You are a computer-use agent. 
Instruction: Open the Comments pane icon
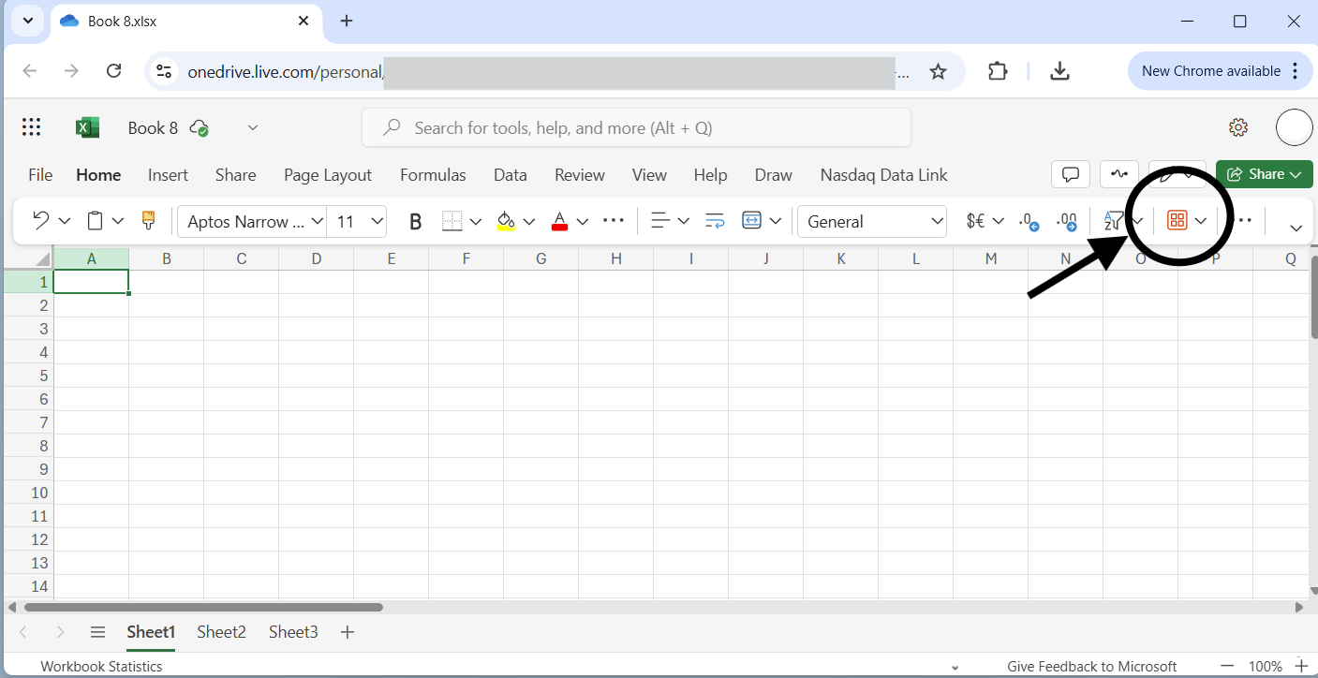(x=1071, y=174)
